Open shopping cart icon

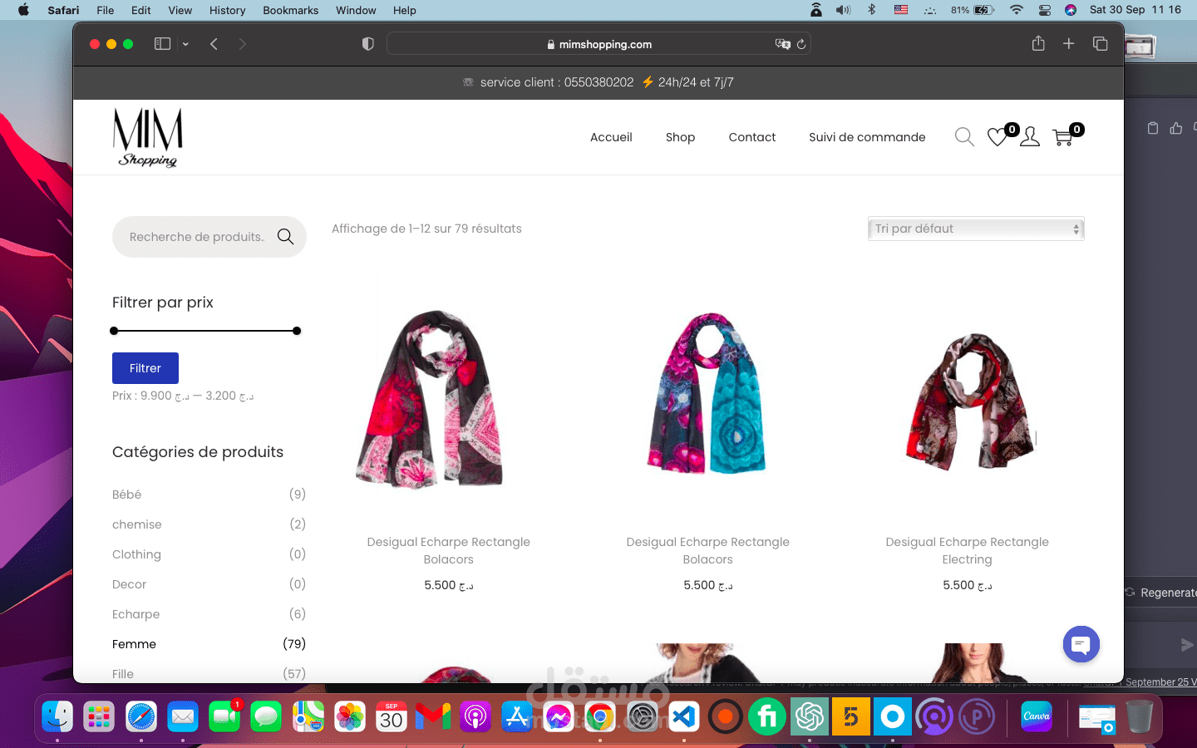tap(1062, 138)
